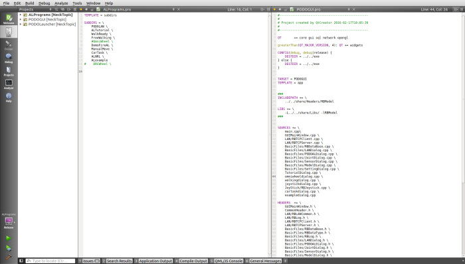
Task: Open the Projects mode in sidebar
Action: [x=9, y=71]
